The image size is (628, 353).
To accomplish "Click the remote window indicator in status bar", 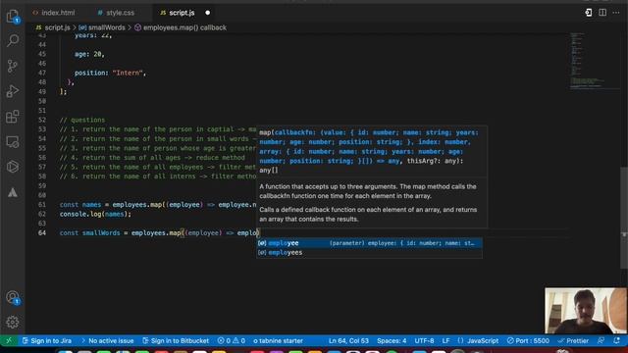I will (9, 340).
